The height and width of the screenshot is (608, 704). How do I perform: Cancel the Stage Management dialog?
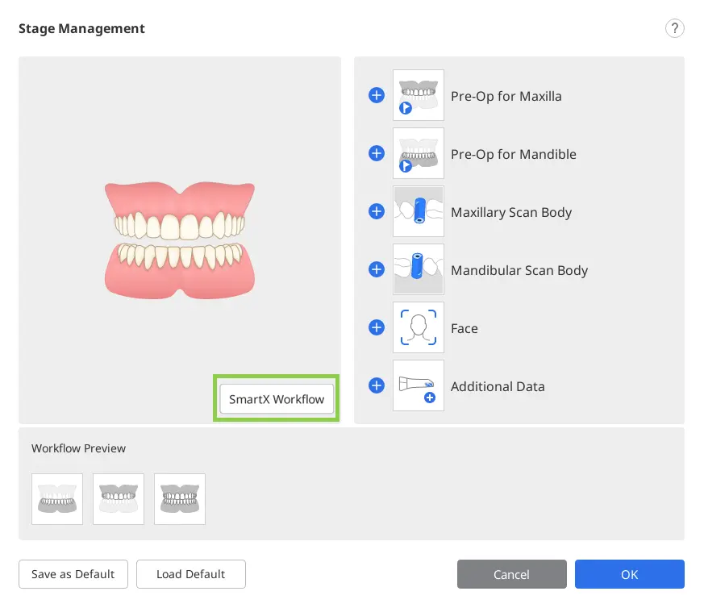point(511,574)
